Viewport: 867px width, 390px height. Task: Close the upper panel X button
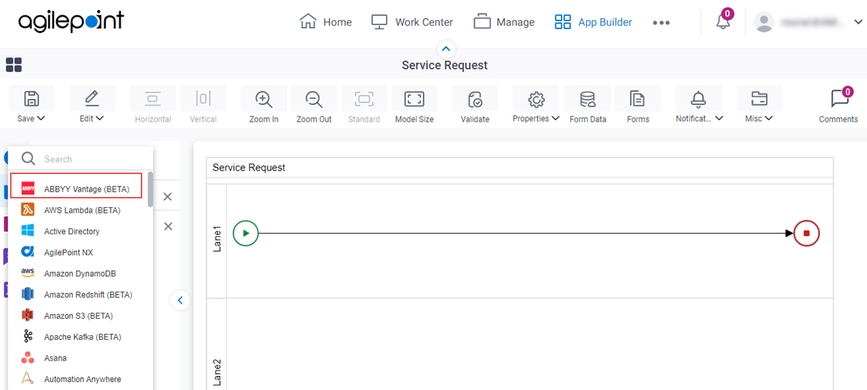click(168, 197)
